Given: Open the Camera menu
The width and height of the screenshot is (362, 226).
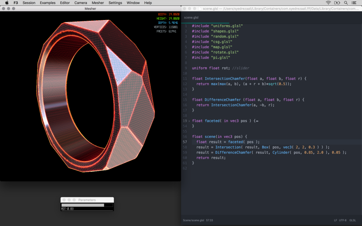Looking at the screenshot, I should click(81, 3).
